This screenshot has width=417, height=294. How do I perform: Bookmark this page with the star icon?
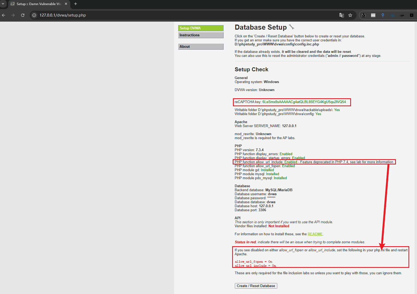350,15
